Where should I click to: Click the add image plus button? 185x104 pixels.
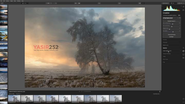pyautogui.click(x=2, y=3)
